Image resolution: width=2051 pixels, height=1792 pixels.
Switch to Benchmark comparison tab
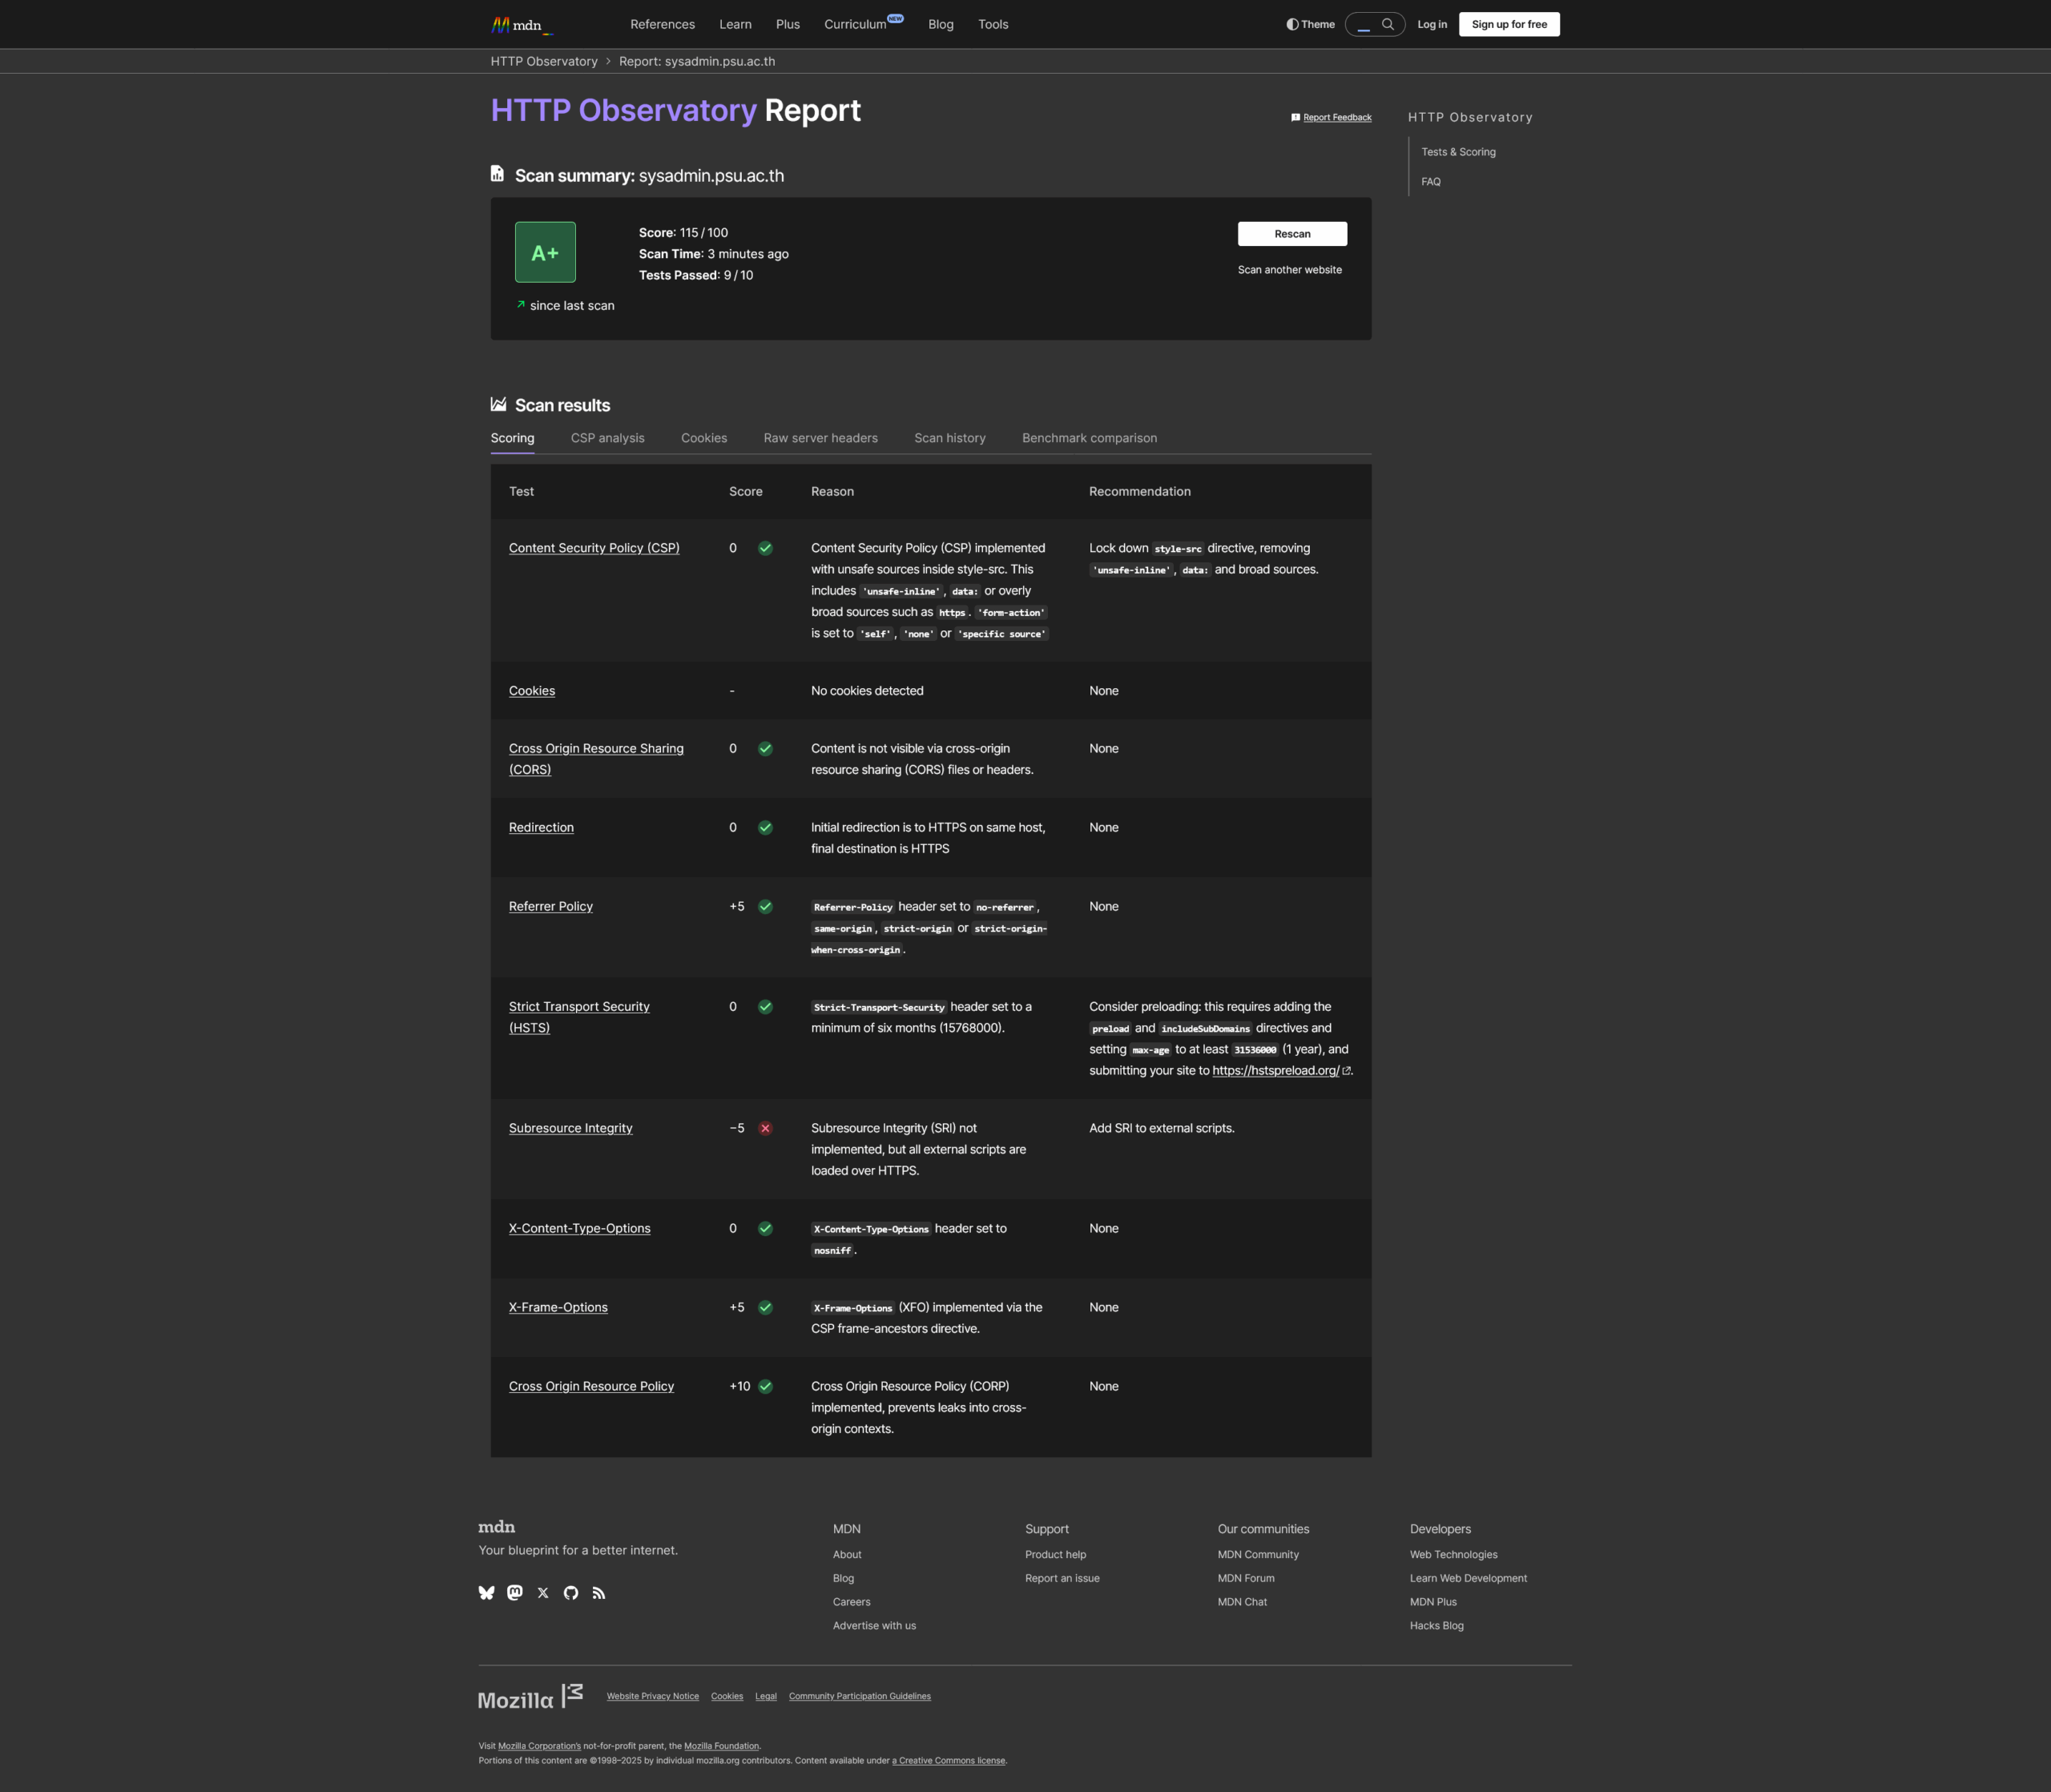(x=1089, y=438)
